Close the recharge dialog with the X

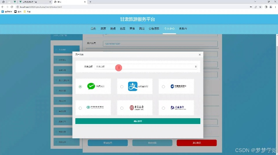(200, 55)
